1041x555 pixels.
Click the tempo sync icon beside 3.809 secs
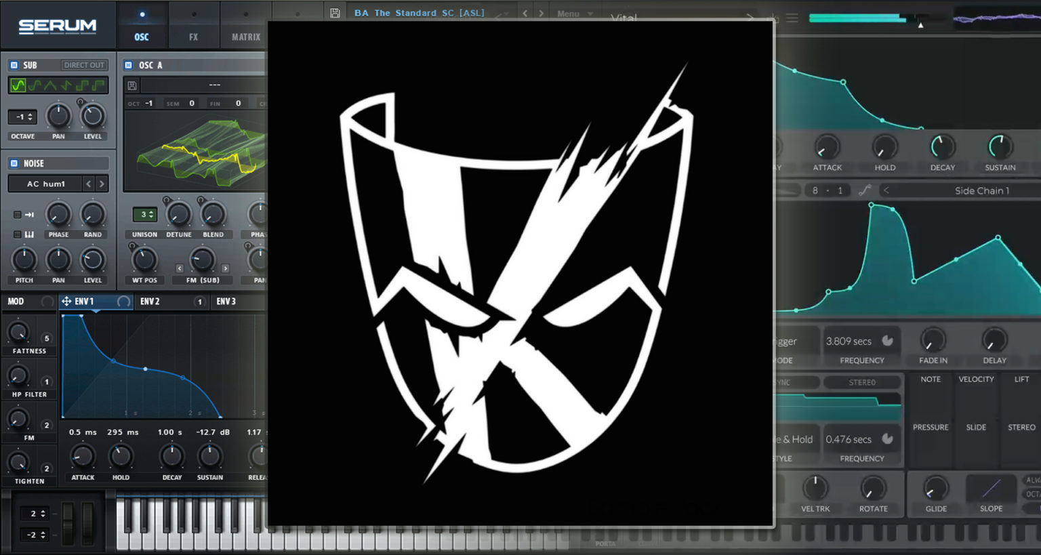coord(887,341)
